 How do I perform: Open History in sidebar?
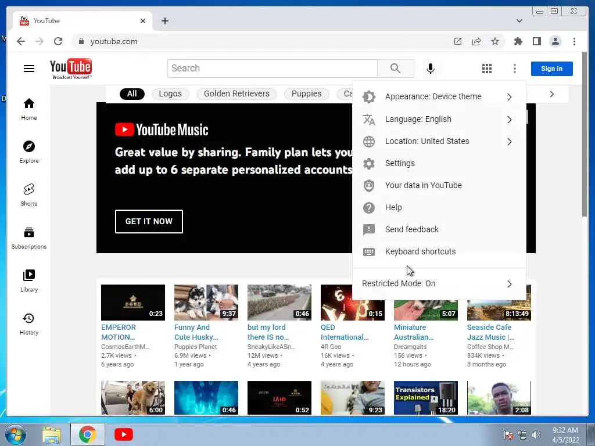pos(29,323)
